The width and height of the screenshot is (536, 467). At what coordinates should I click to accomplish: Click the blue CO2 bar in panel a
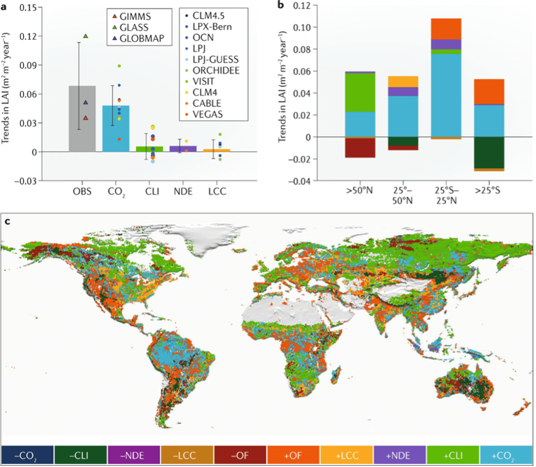pos(116,129)
